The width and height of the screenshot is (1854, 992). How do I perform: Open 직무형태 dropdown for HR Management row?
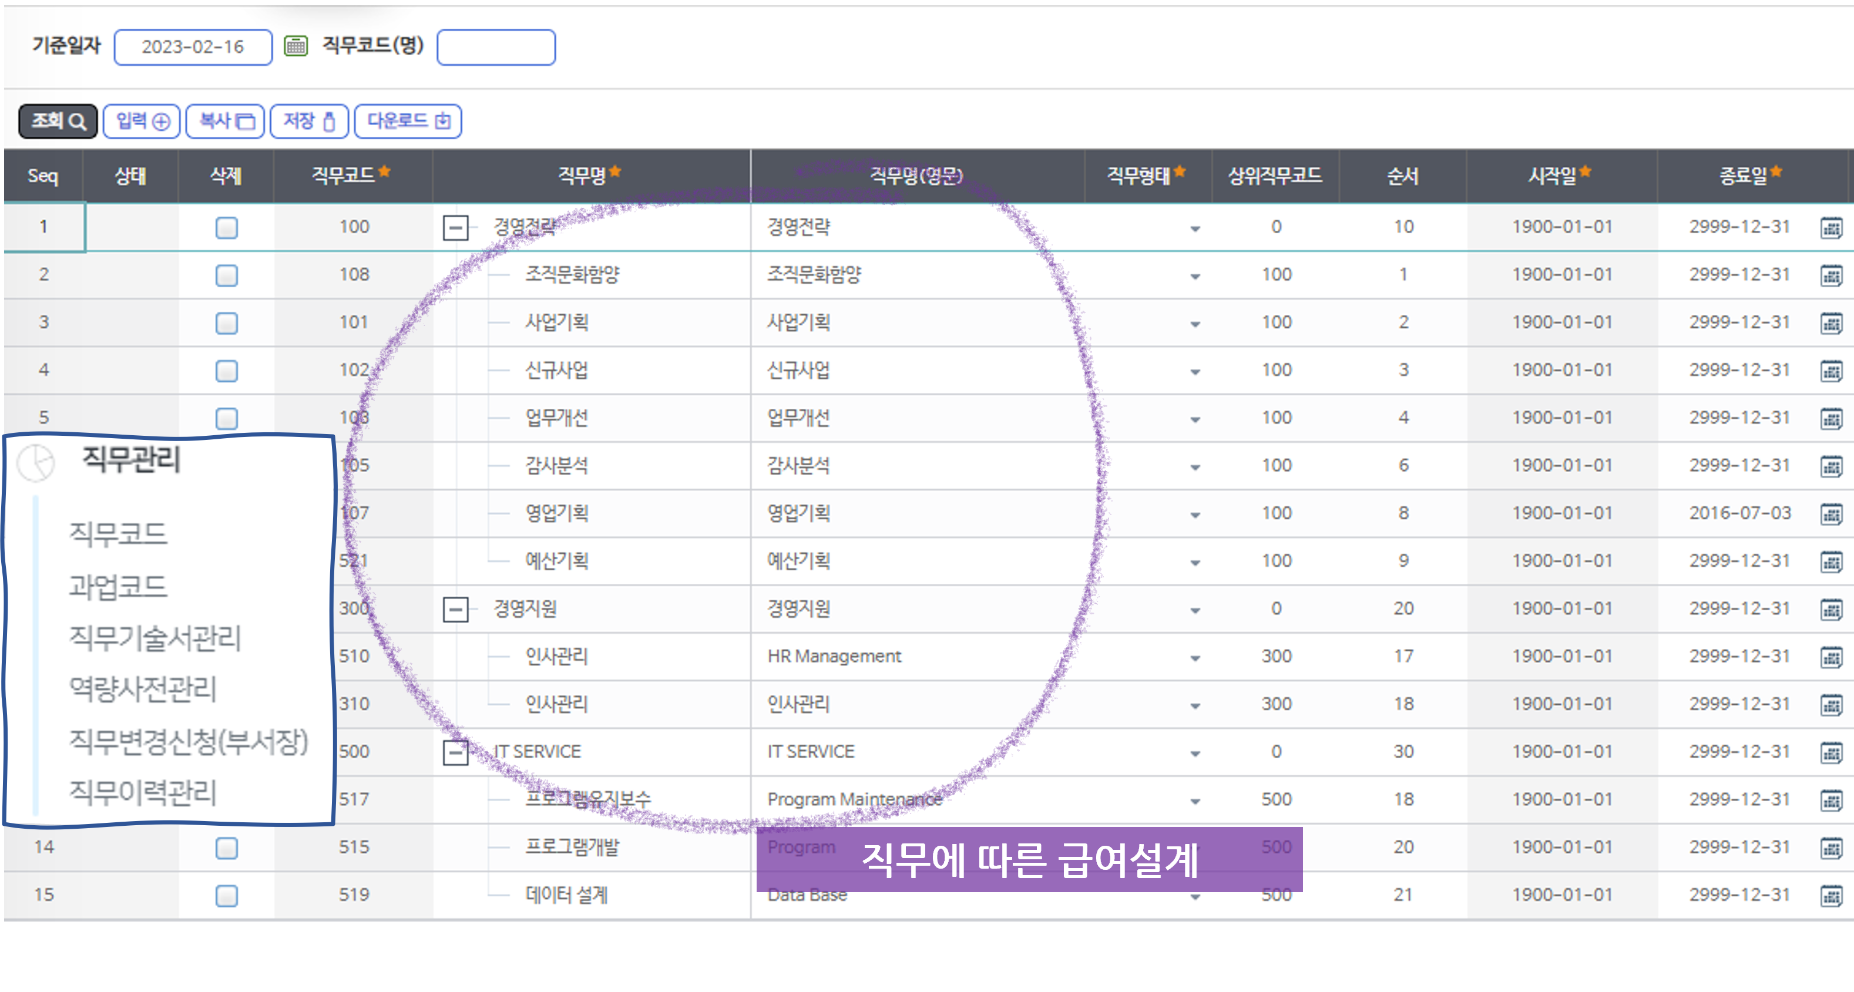(1195, 658)
